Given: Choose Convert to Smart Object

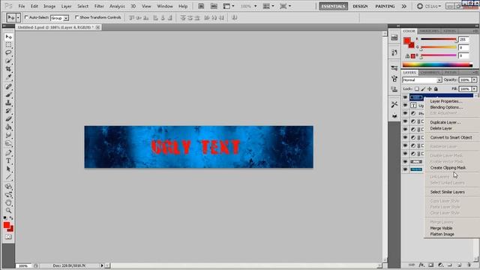Looking at the screenshot, I should [x=451, y=137].
